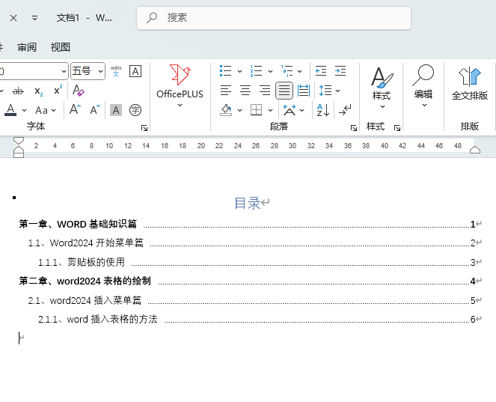Clear all formatting with eraser icon
Viewport: 496px width, 402px height.
tap(78, 91)
